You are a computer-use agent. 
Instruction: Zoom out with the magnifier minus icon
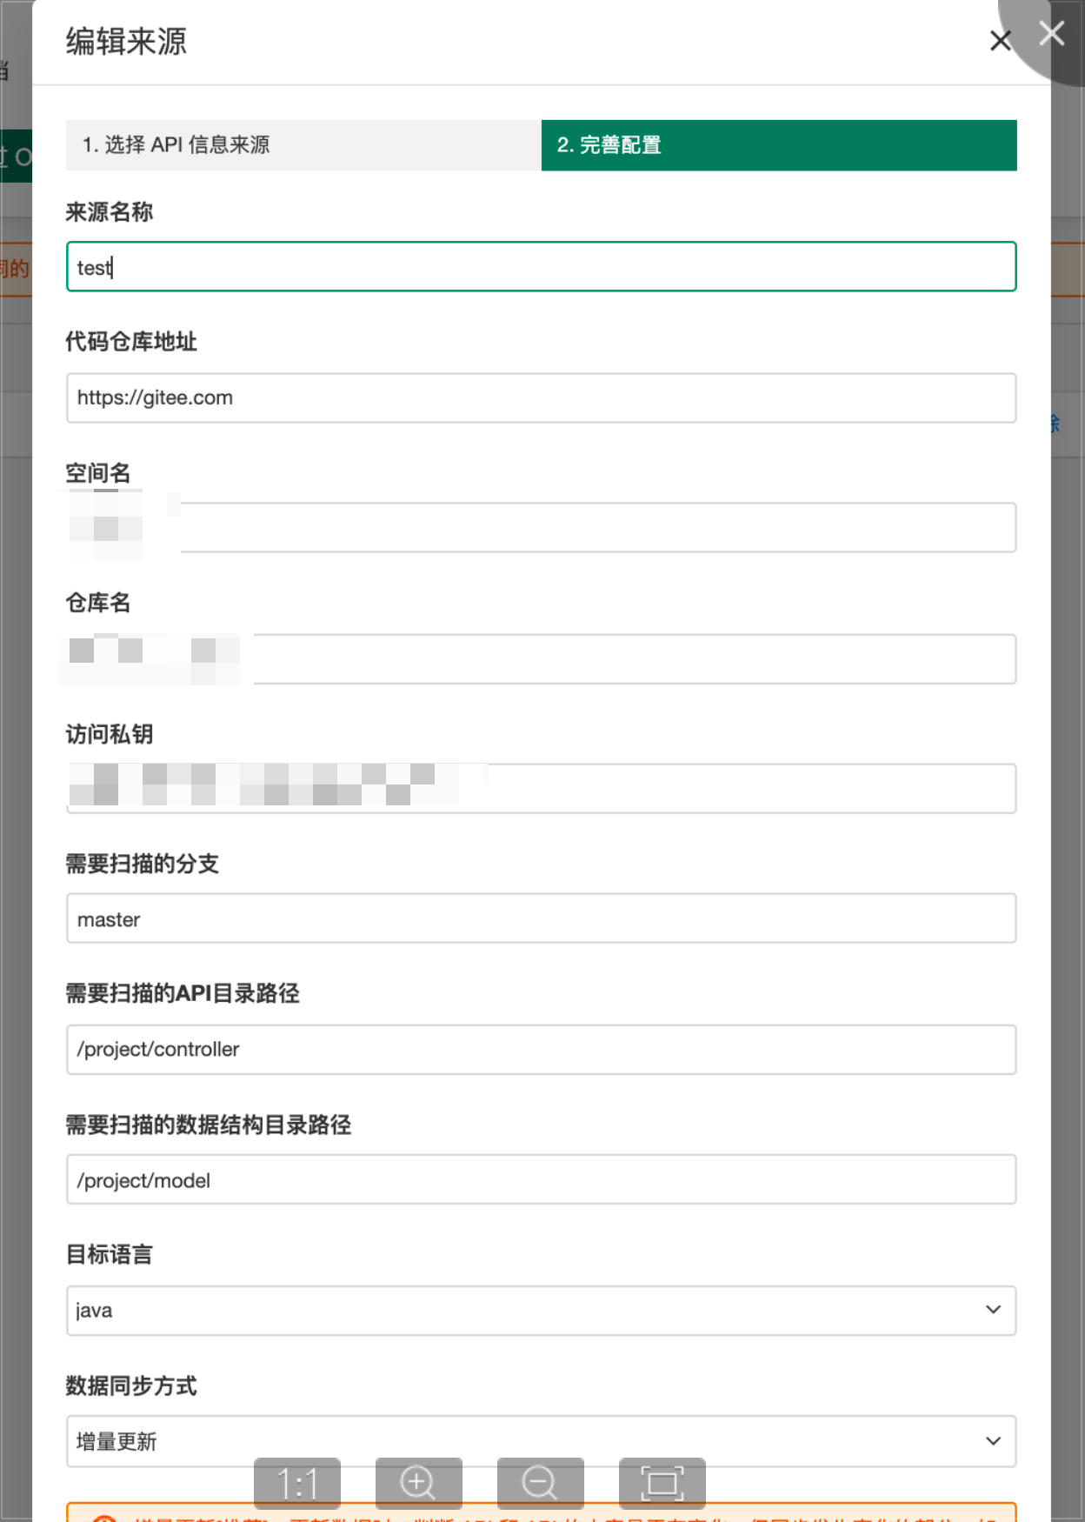coord(540,1483)
